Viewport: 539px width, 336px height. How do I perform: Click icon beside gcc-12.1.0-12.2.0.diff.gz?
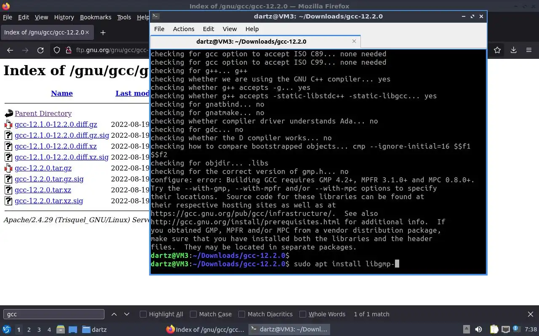(x=9, y=124)
